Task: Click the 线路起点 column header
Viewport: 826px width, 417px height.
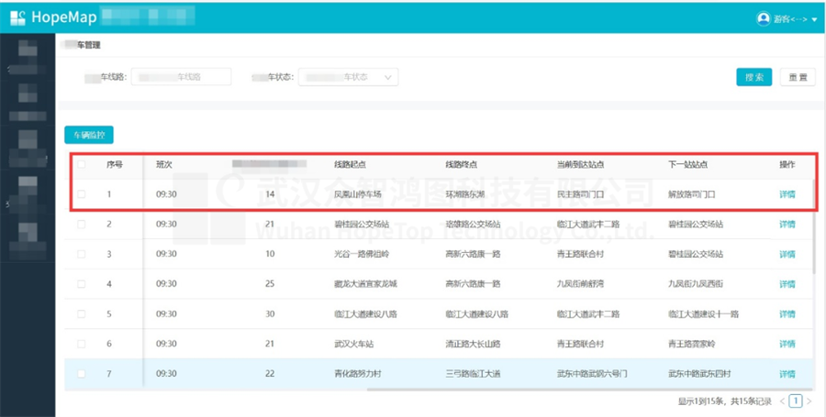Action: click(350, 165)
